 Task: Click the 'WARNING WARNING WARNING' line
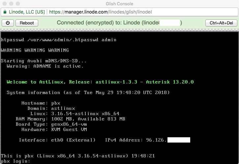tap(35, 50)
